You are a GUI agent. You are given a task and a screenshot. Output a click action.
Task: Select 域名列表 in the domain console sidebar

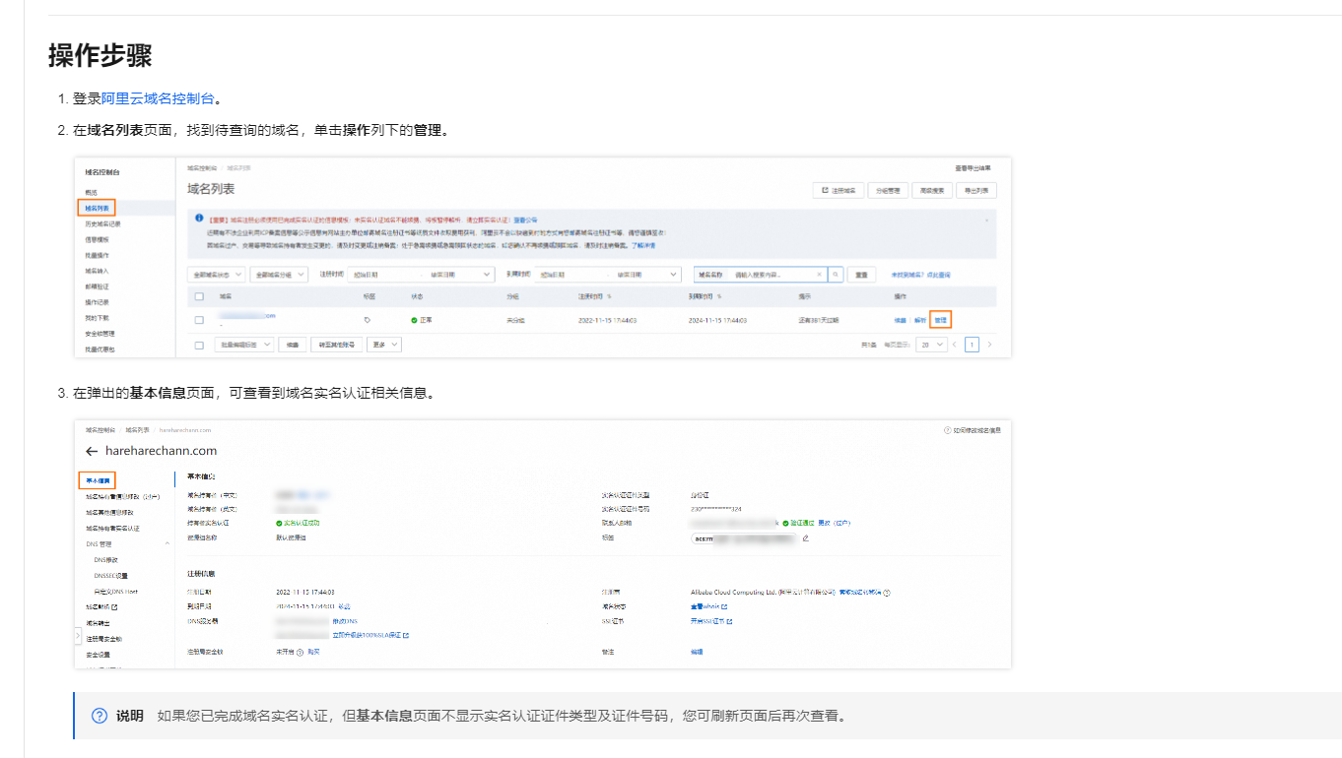coord(98,208)
